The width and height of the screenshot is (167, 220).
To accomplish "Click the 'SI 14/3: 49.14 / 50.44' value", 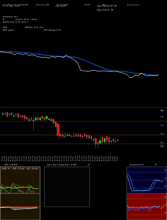I will click(x=26, y=19).
